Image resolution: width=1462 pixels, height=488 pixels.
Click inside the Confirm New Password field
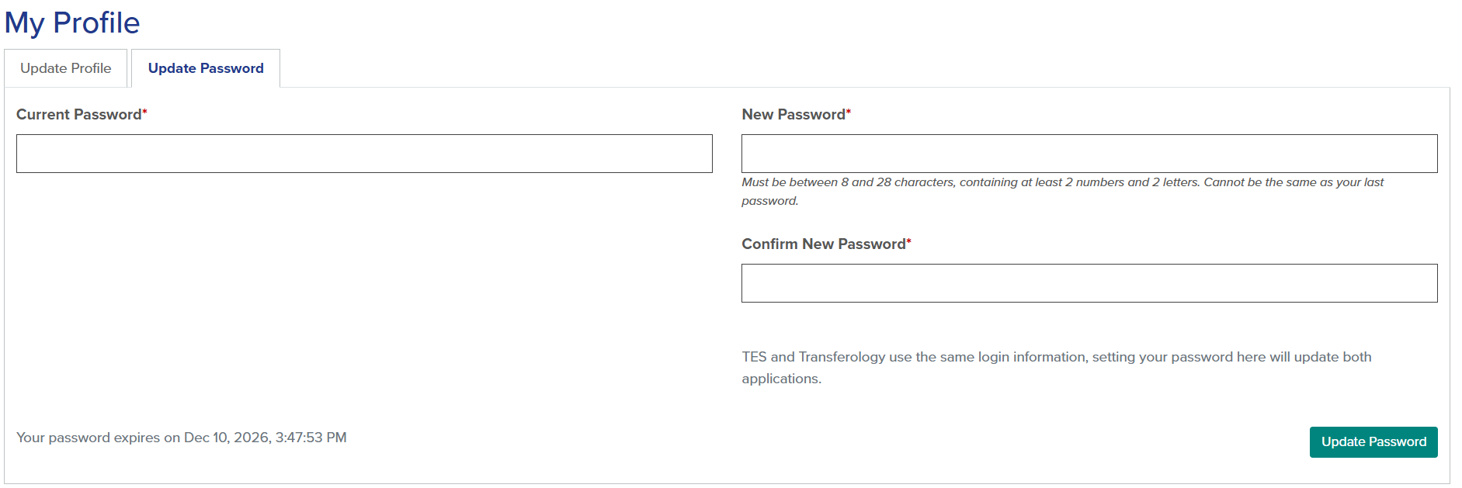pyautogui.click(x=1089, y=282)
